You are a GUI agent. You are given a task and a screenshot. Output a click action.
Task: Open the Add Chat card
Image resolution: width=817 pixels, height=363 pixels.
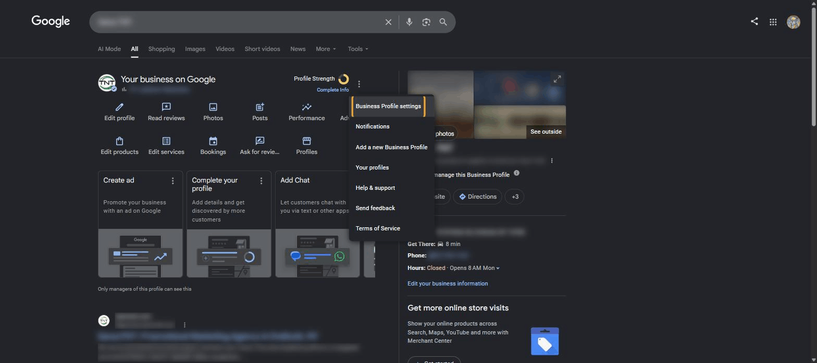(317, 224)
